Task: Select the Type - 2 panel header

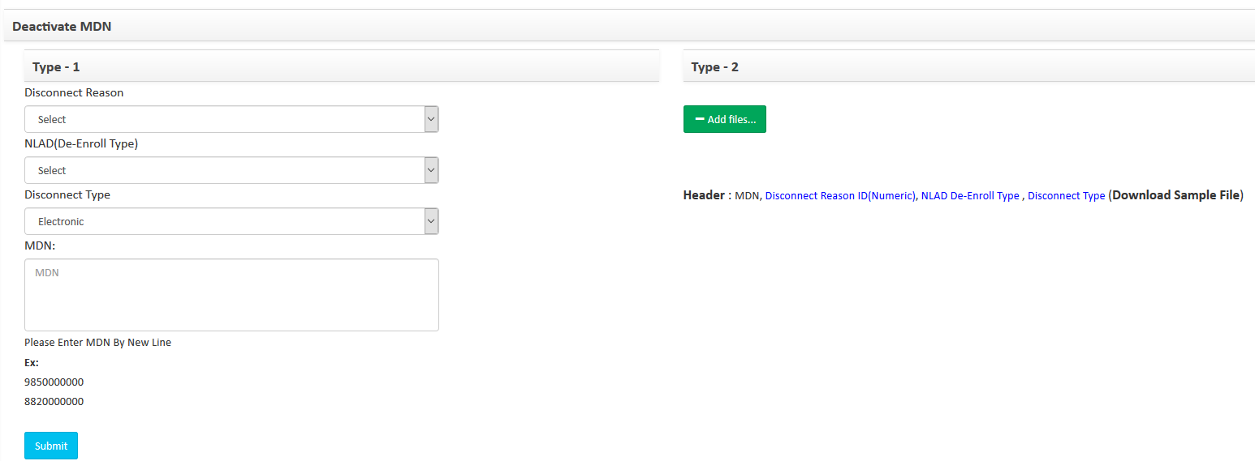Action: pyautogui.click(x=969, y=66)
